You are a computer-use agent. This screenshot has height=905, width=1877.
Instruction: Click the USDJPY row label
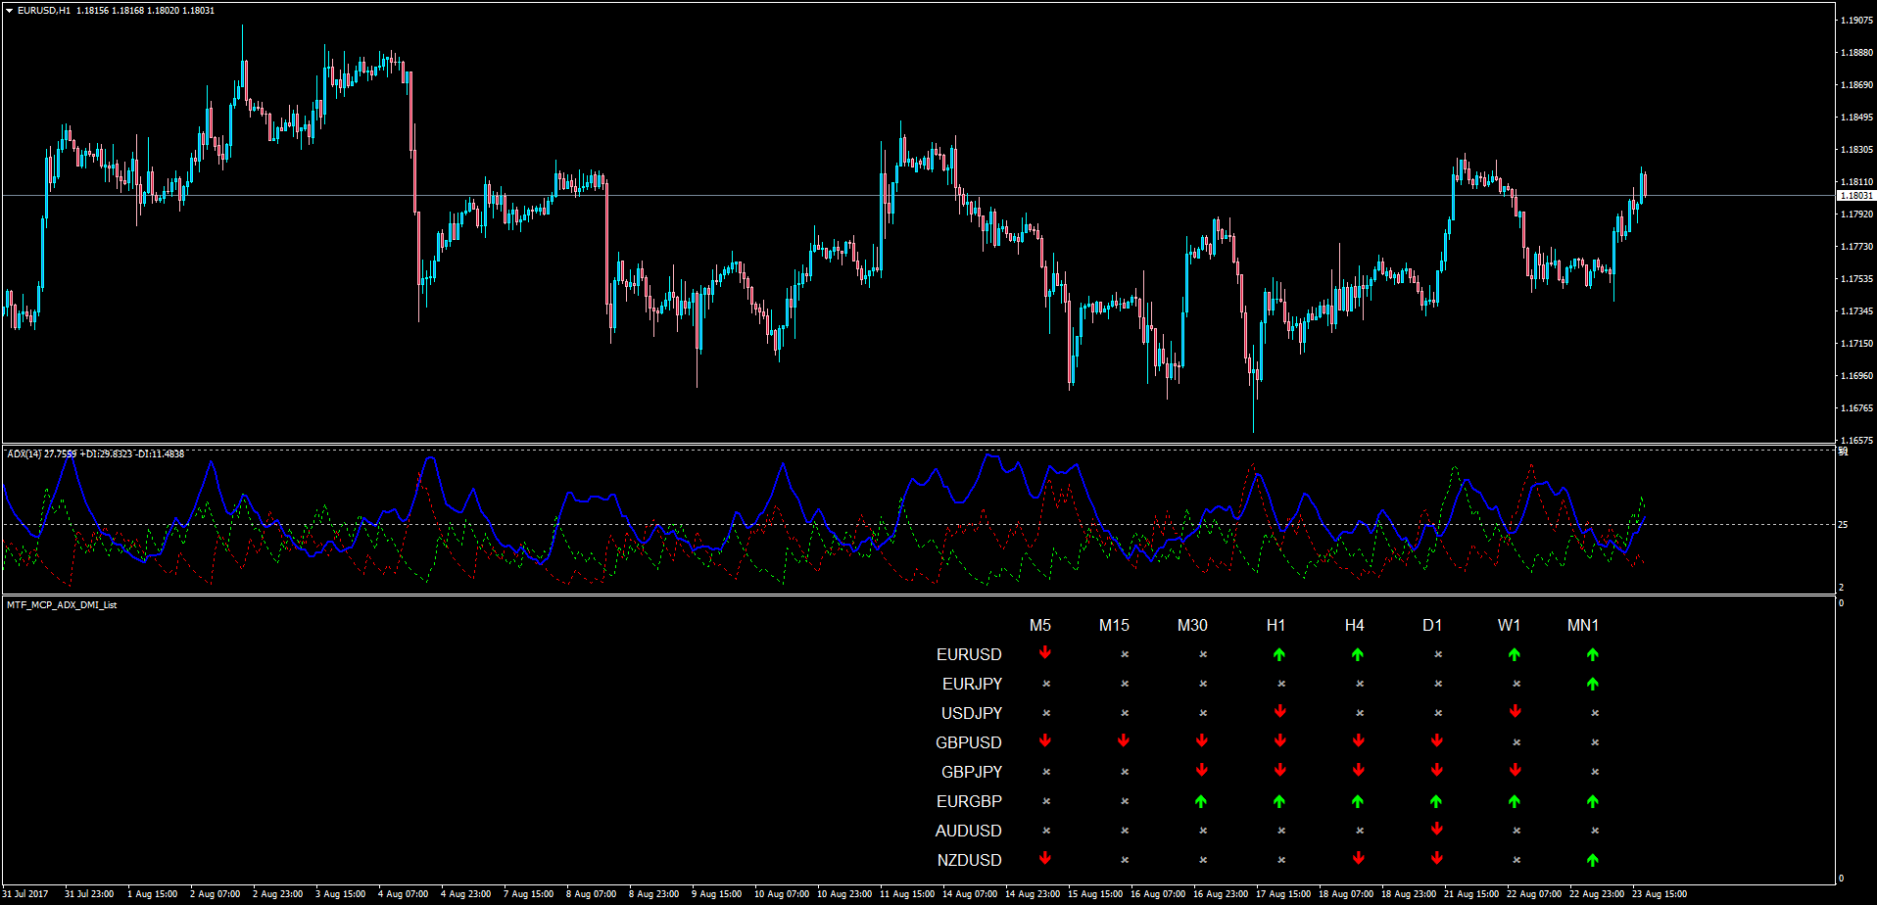point(972,713)
